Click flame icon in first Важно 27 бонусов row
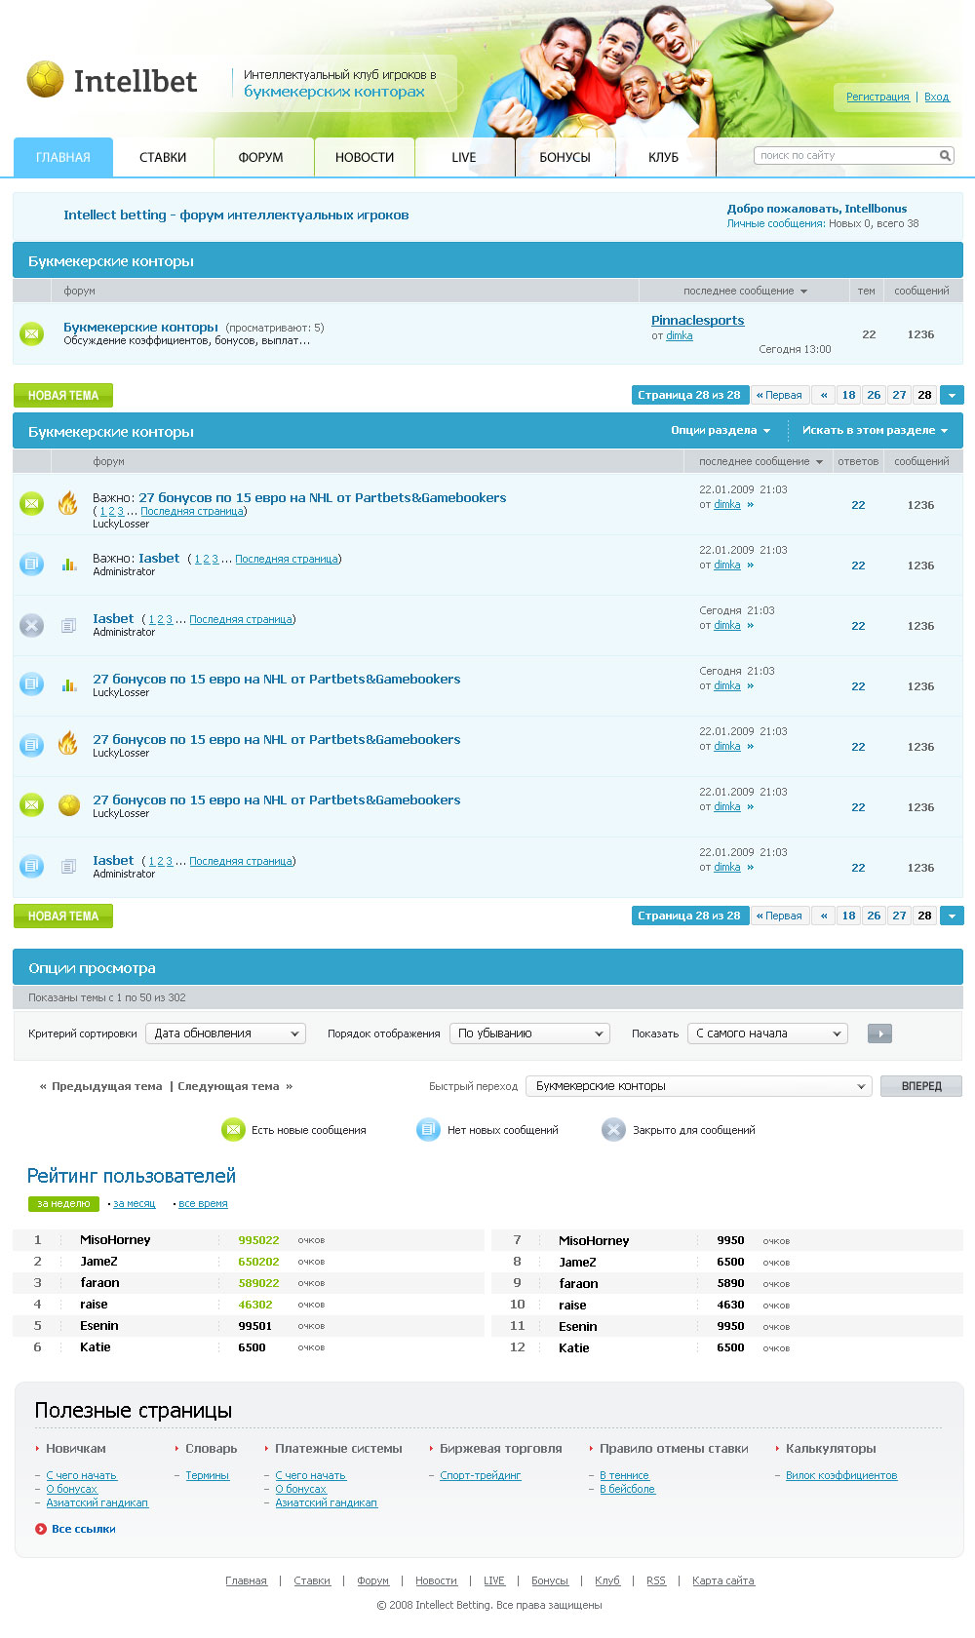Image resolution: width=975 pixels, height=1638 pixels. click(67, 503)
